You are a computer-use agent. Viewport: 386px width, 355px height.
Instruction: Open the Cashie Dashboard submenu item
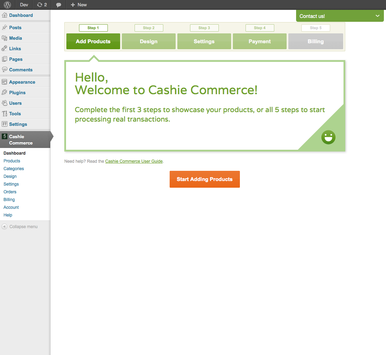coord(14,153)
